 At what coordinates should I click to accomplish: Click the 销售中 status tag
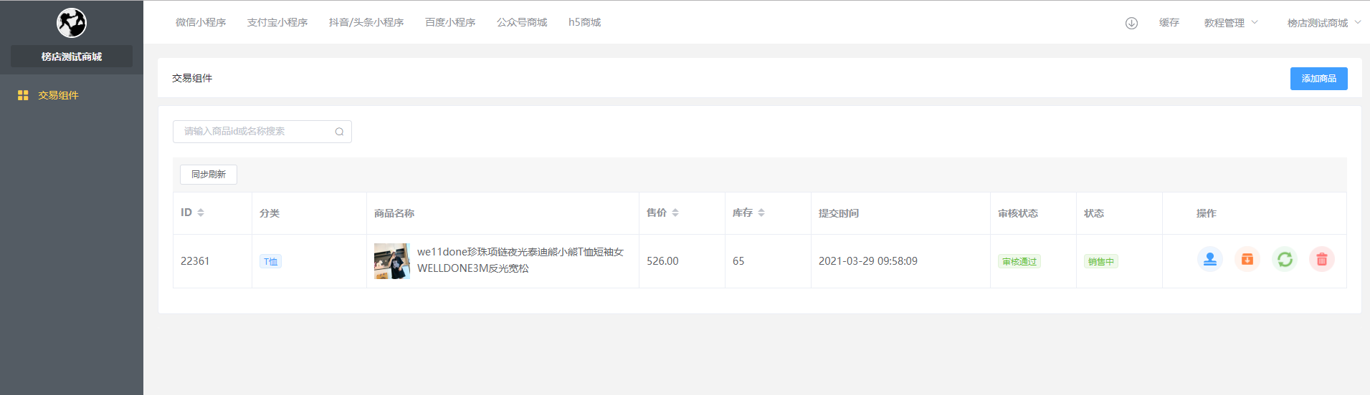[x=1101, y=262]
